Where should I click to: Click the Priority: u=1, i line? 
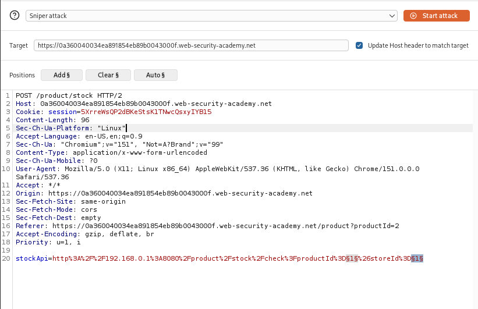coord(48,242)
